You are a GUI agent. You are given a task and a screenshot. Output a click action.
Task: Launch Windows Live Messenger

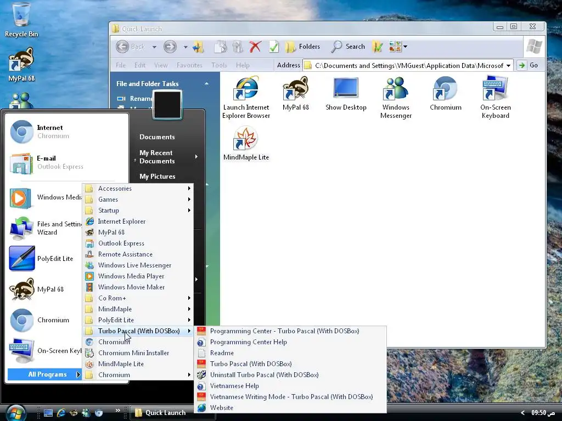click(138, 265)
